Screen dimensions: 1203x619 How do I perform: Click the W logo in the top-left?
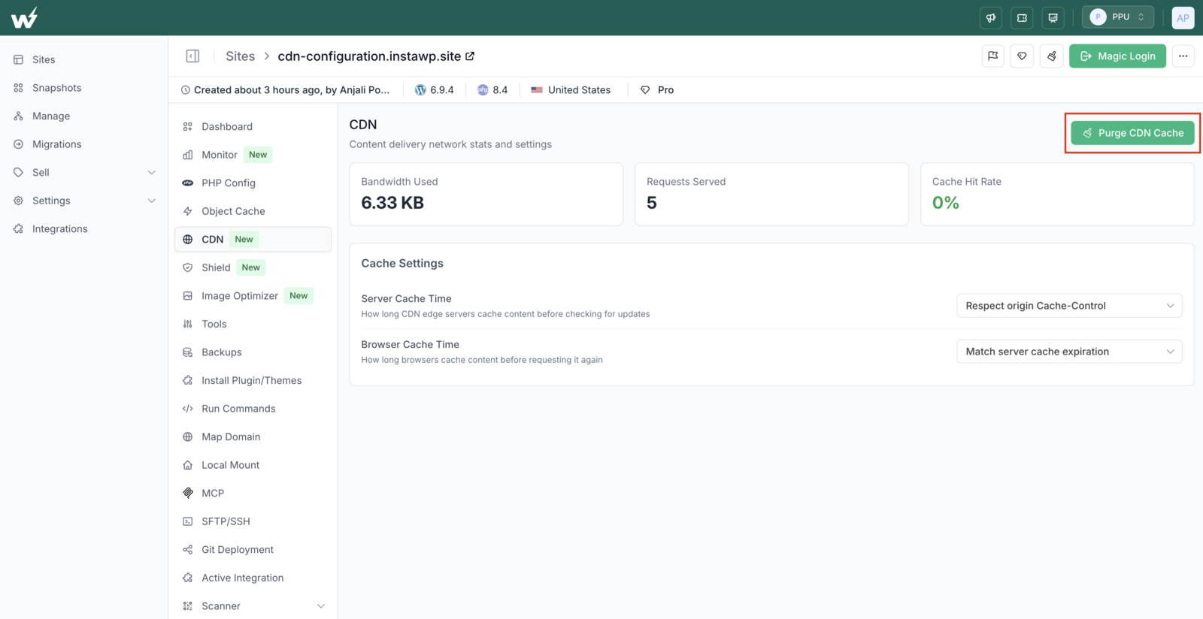[24, 17]
